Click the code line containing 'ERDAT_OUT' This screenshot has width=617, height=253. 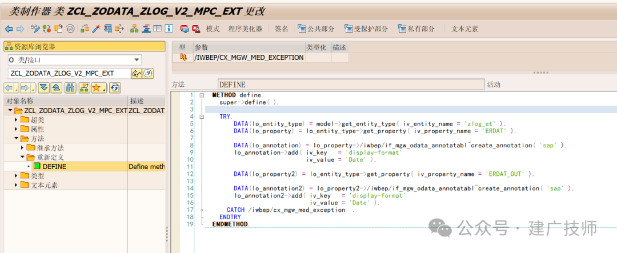pyautogui.click(x=384, y=174)
